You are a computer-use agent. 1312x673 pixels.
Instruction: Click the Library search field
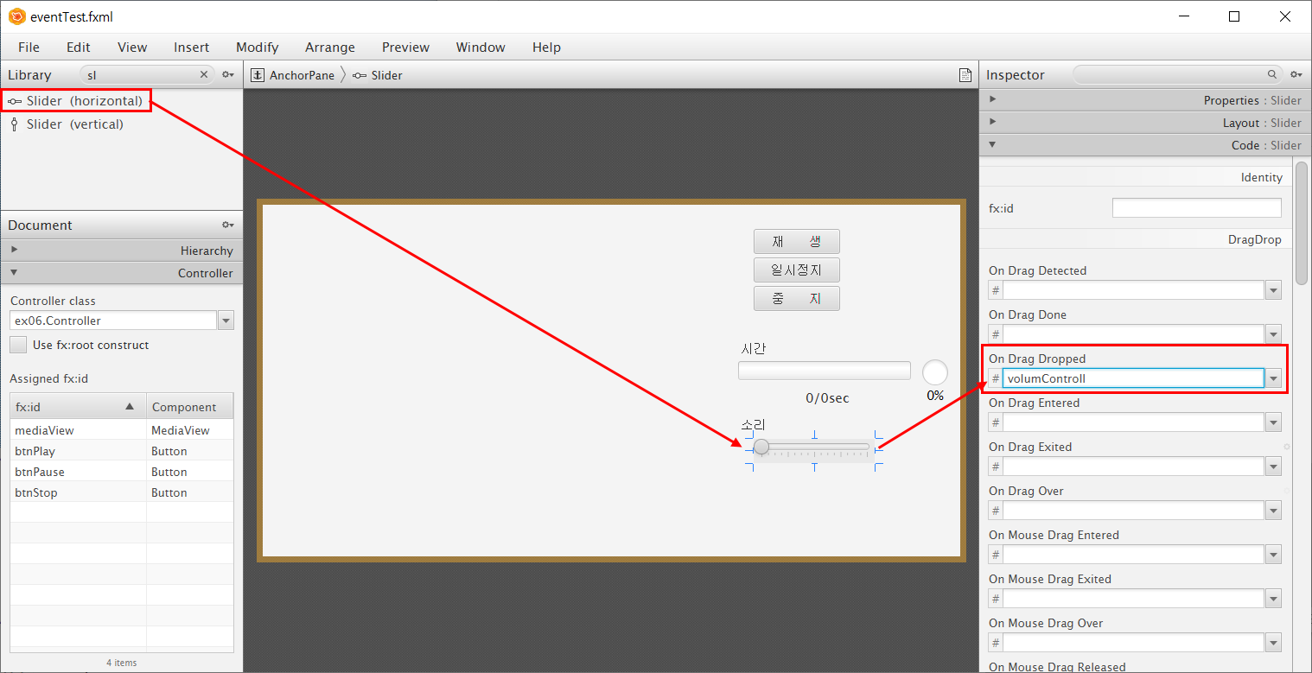[x=147, y=75]
